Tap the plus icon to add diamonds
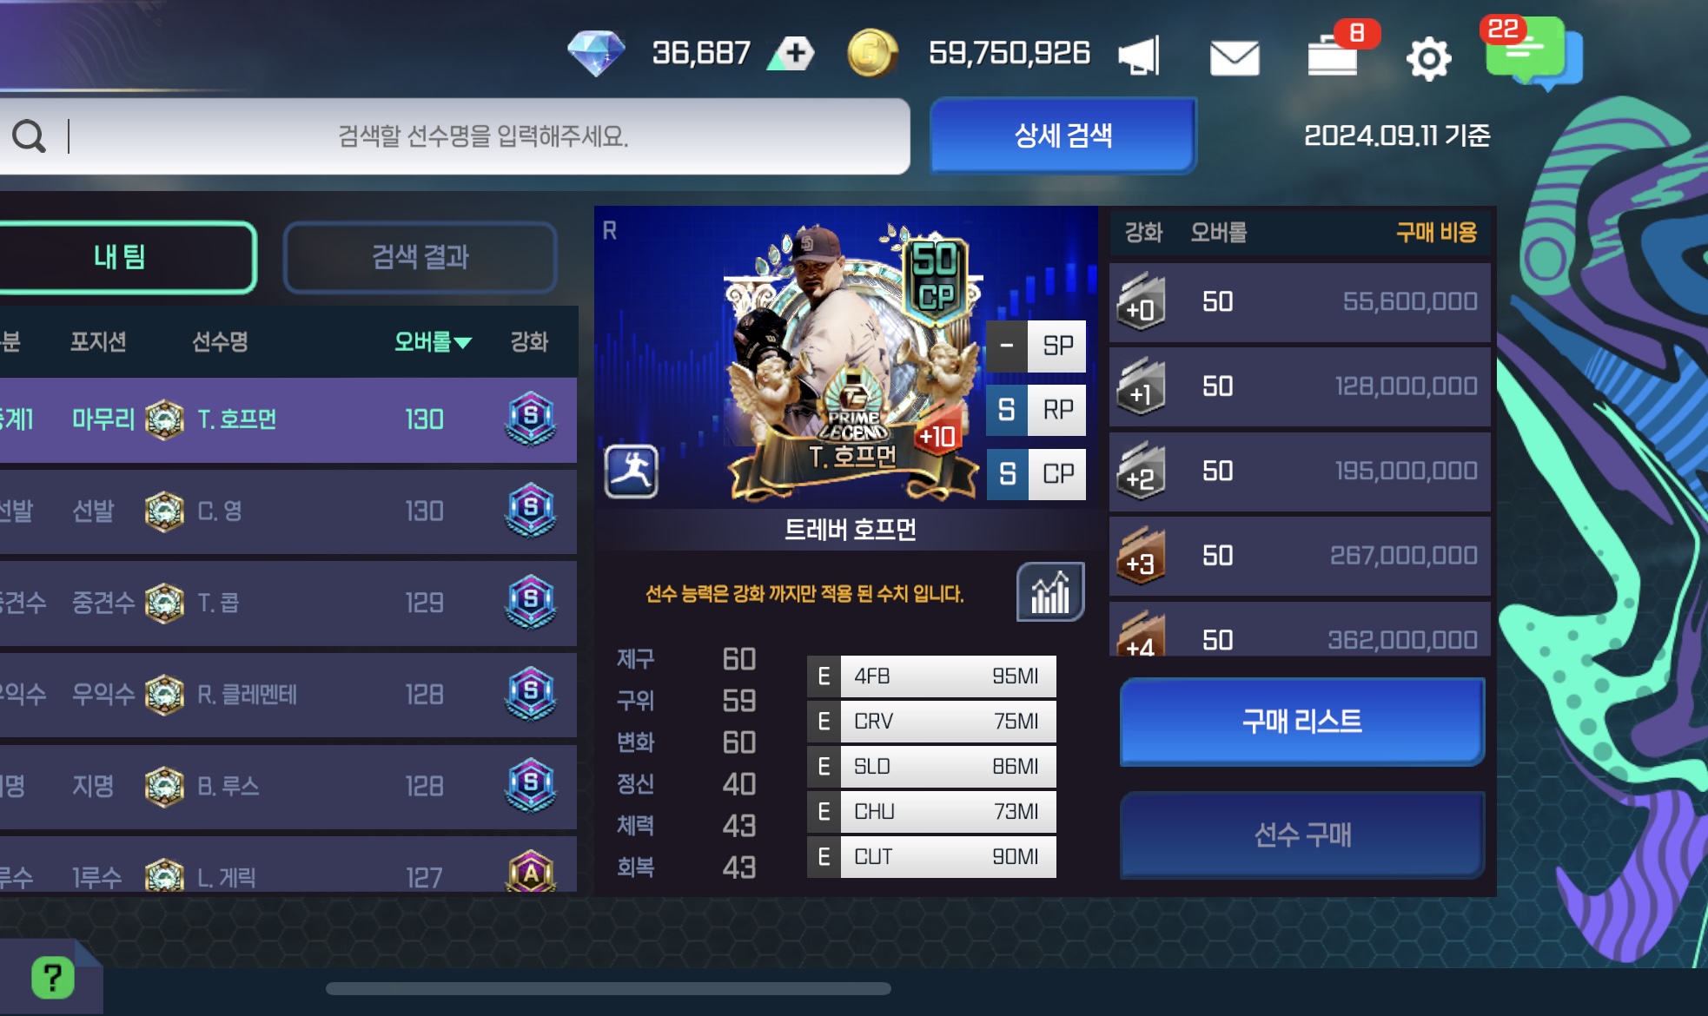 coord(792,54)
